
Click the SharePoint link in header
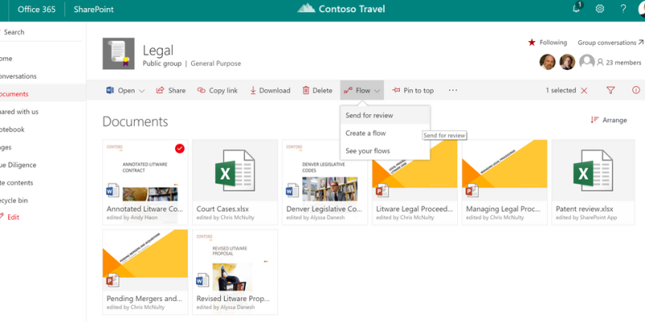pos(94,9)
